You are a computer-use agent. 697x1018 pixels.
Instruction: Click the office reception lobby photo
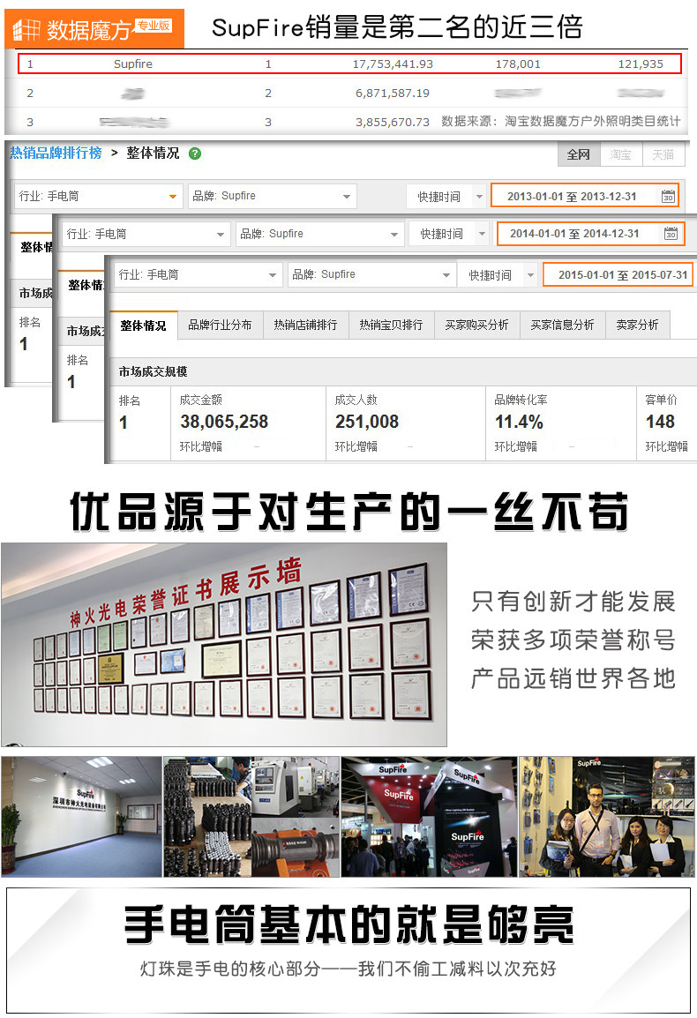[82, 816]
